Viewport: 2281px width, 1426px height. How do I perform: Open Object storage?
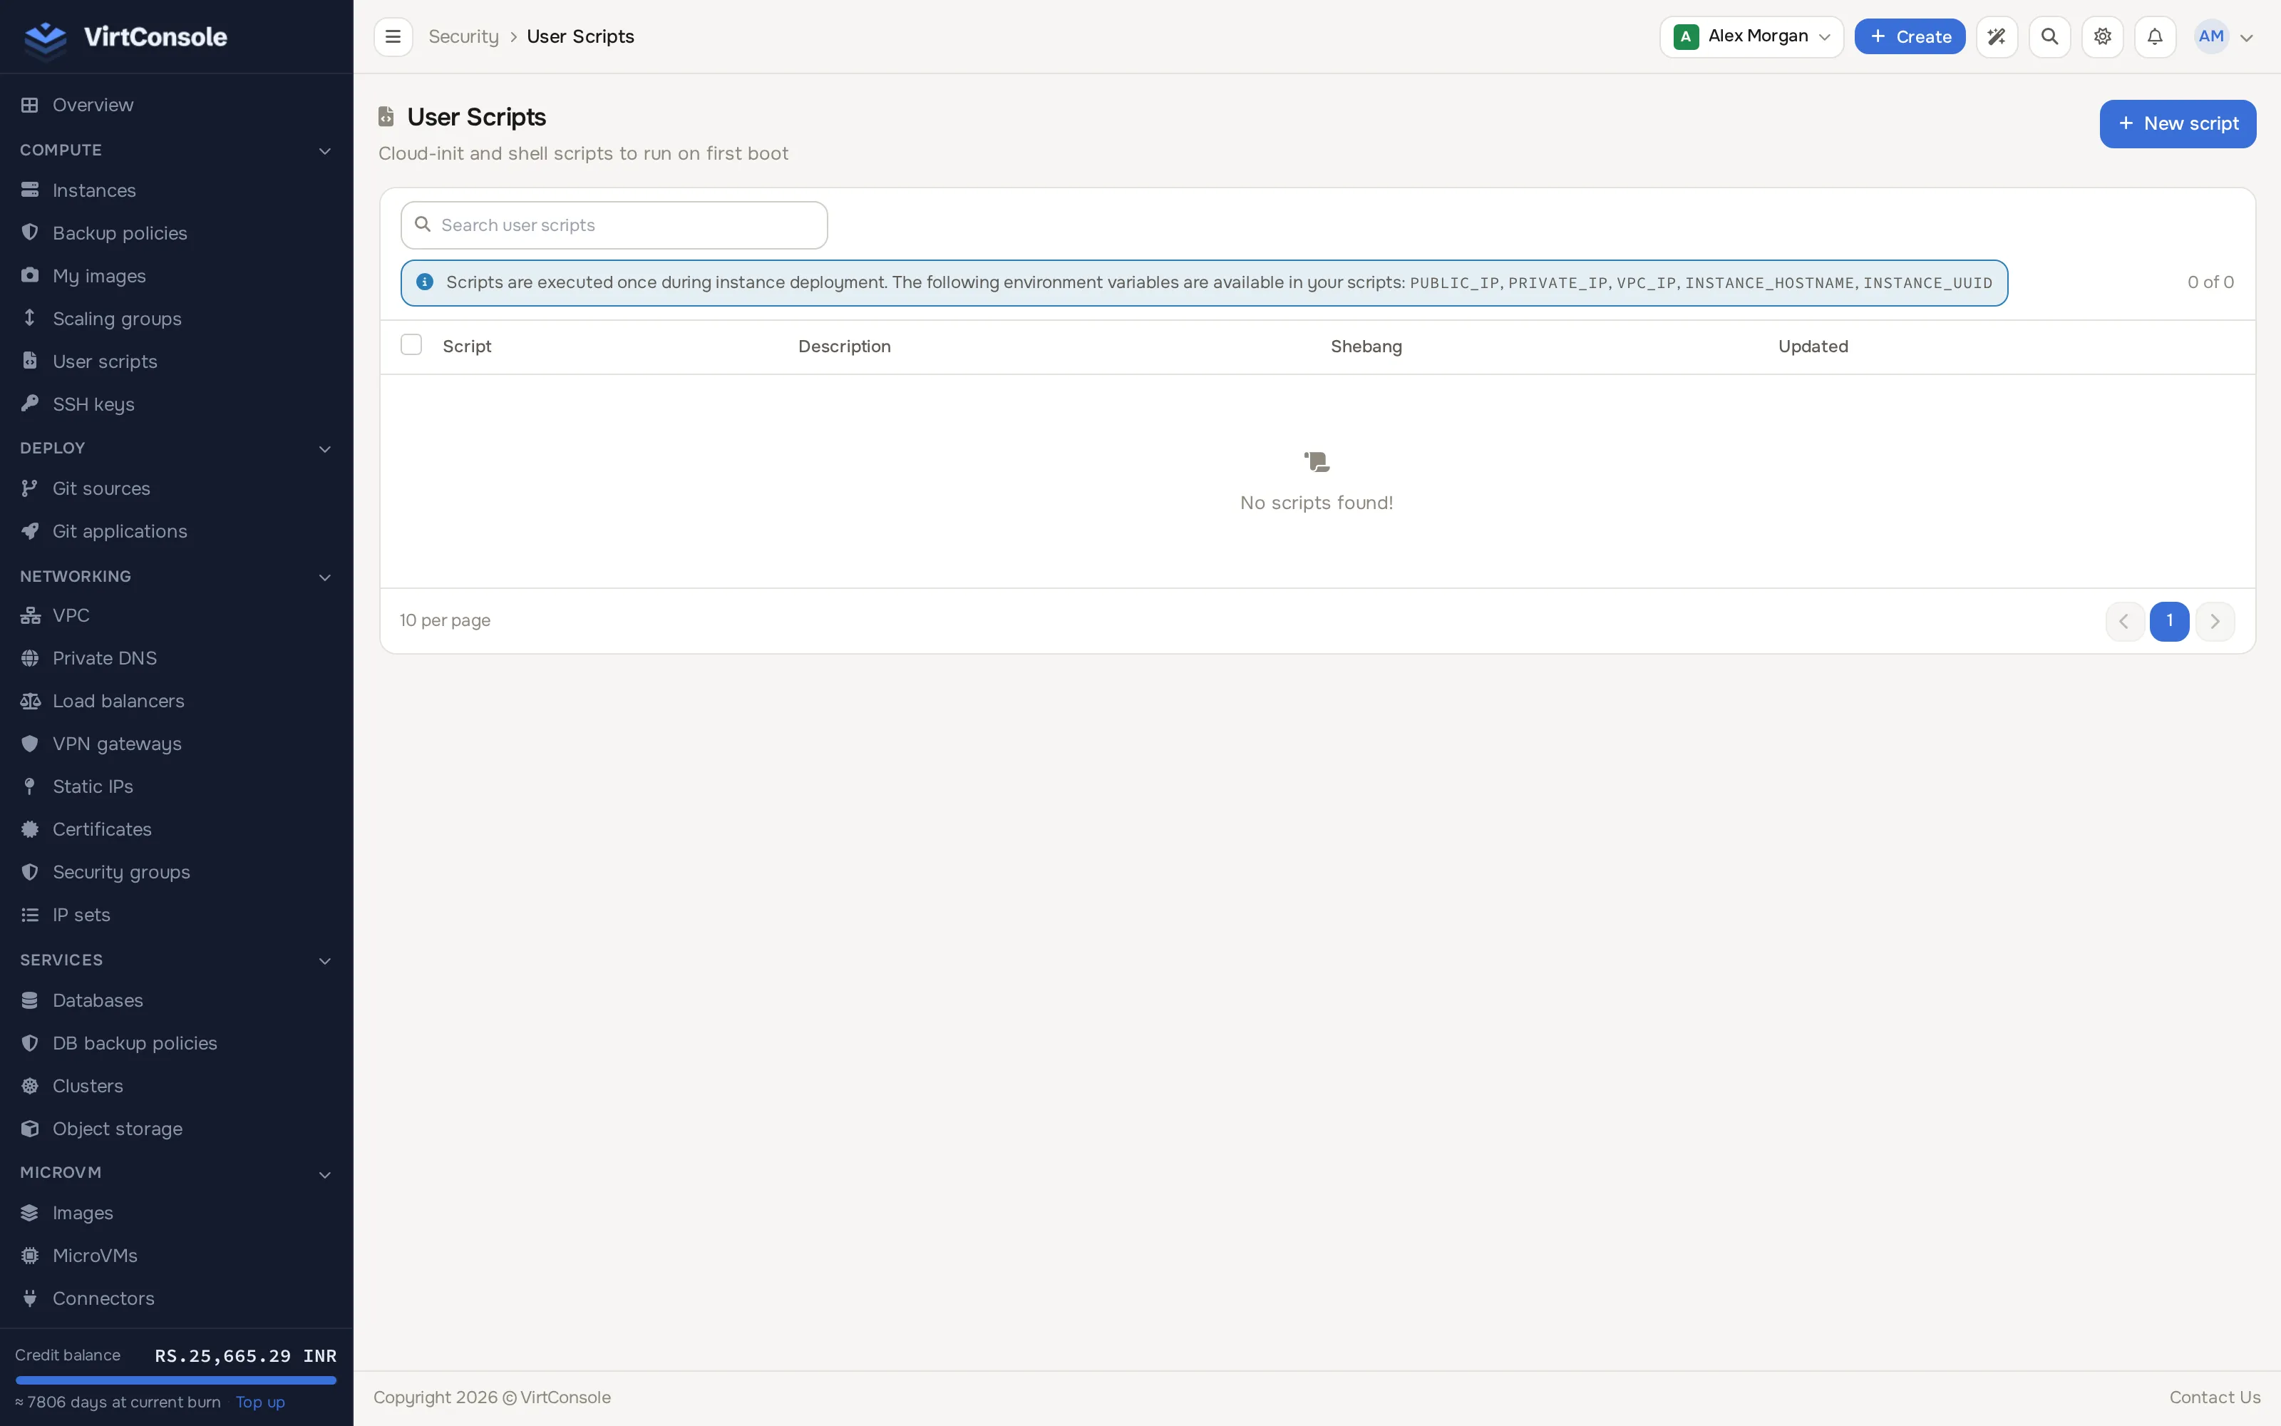176,1129
